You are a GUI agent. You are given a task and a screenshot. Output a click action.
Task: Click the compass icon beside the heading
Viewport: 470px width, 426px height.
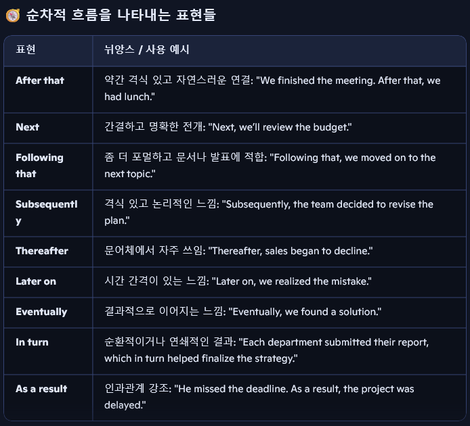click(12, 16)
